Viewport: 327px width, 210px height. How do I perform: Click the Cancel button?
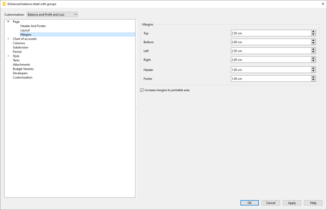271,203
